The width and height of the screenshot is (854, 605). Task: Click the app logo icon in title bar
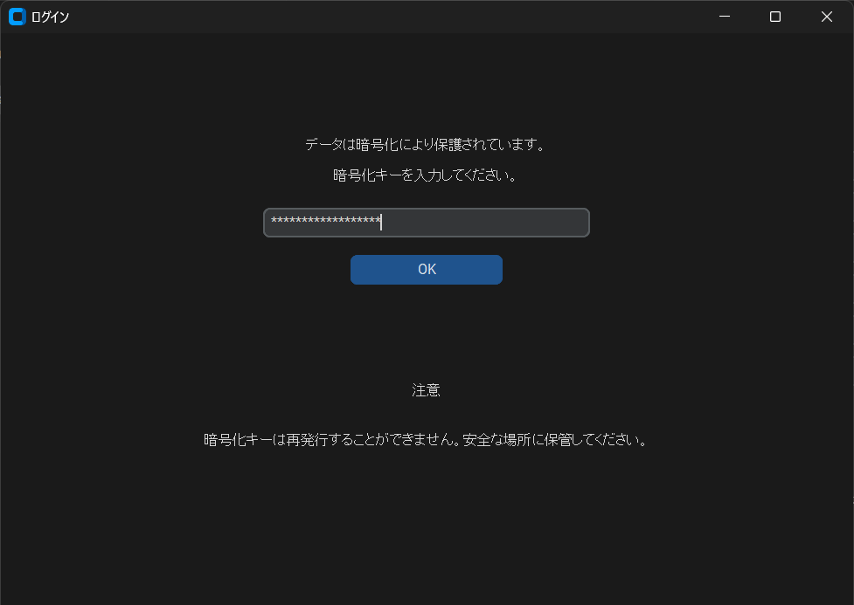tap(17, 17)
